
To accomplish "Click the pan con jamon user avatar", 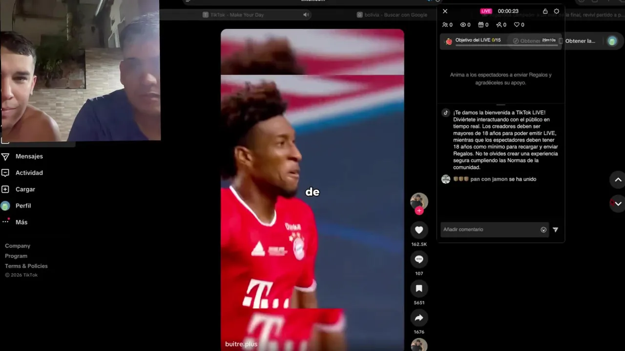I will pyautogui.click(x=446, y=179).
